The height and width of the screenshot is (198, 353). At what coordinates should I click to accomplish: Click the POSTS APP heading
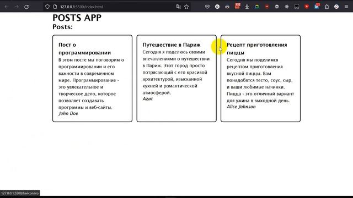(x=77, y=18)
